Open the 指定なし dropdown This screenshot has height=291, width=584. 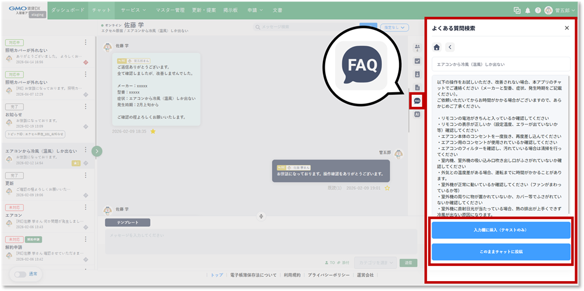[x=394, y=27]
